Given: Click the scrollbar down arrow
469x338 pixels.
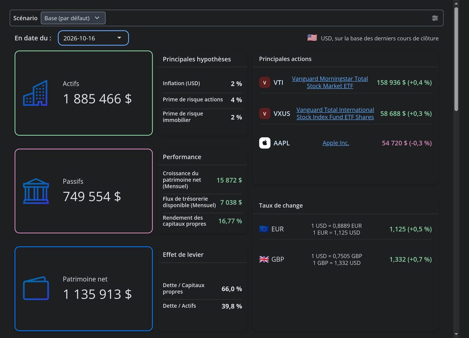Looking at the screenshot, I should pos(456,334).
